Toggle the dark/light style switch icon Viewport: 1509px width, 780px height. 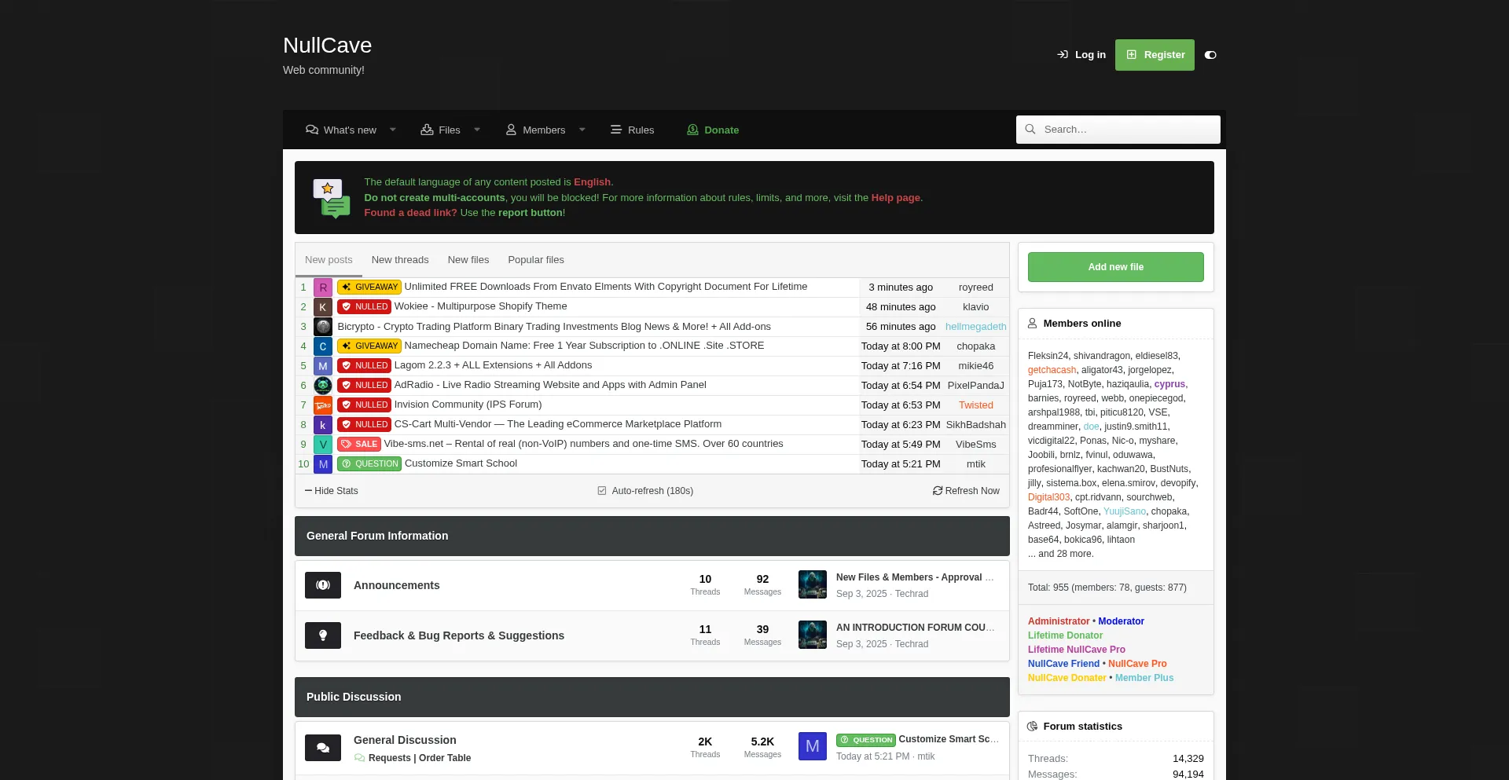tap(1210, 55)
